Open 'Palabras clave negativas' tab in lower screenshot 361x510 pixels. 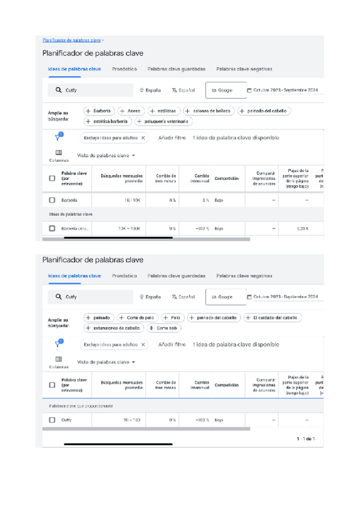point(244,276)
